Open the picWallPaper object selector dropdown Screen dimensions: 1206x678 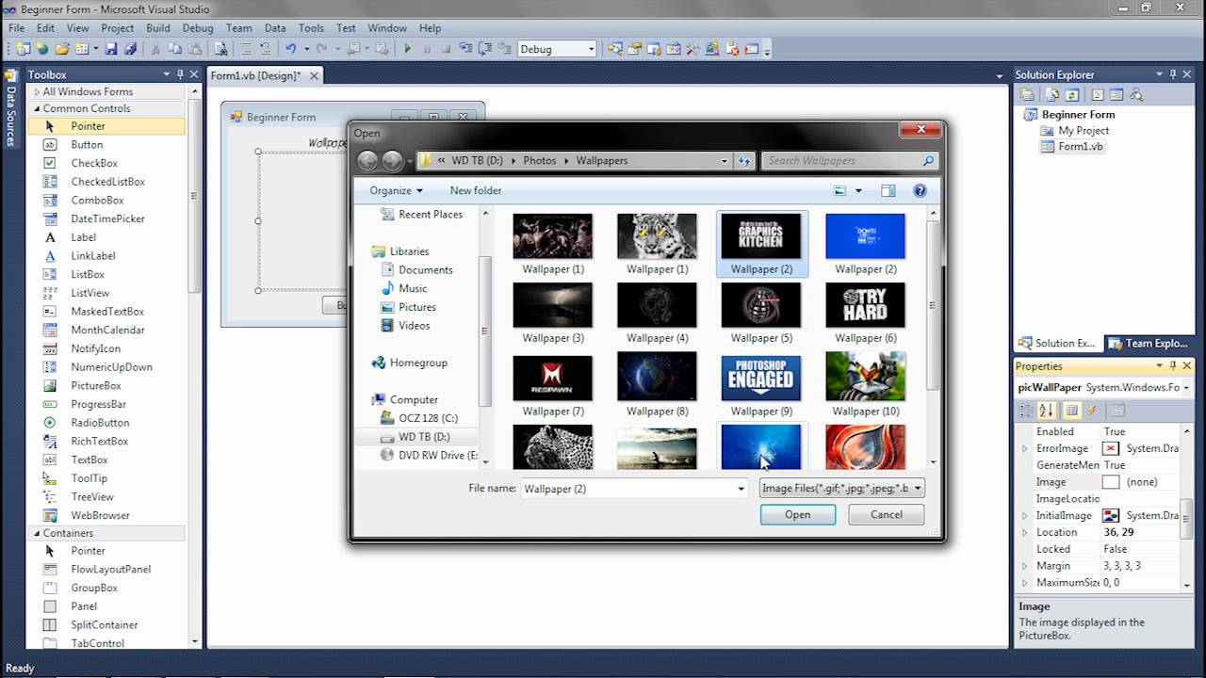point(1186,388)
